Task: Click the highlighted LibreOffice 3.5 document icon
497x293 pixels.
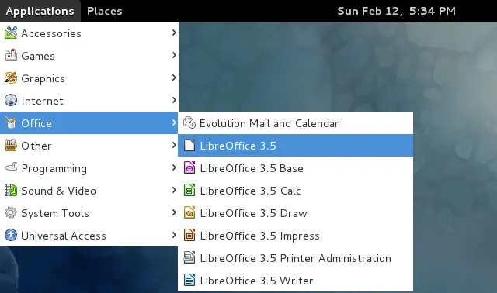Action: [x=189, y=145]
